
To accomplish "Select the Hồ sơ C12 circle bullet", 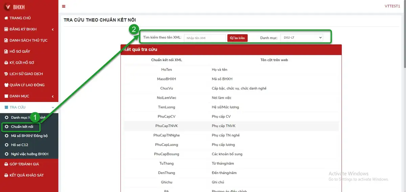I will 6,145.
